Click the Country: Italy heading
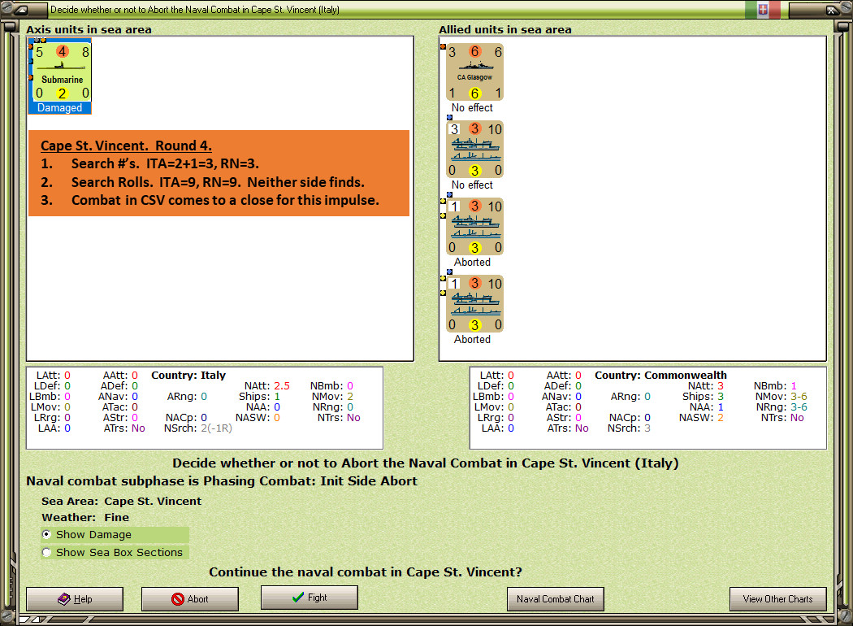Screen dimensions: 853x626 (188, 375)
